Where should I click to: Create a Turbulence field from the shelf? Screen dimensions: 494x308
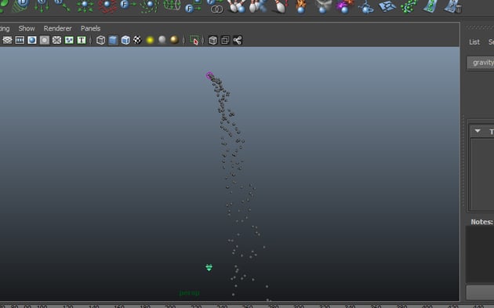click(107, 6)
